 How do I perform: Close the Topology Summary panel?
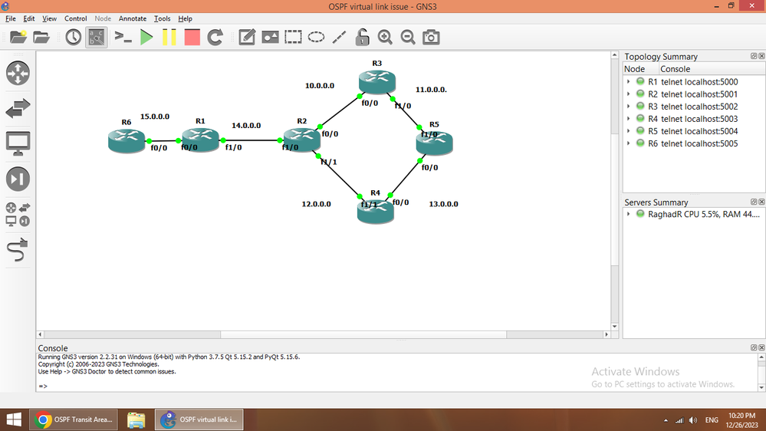tap(761, 56)
